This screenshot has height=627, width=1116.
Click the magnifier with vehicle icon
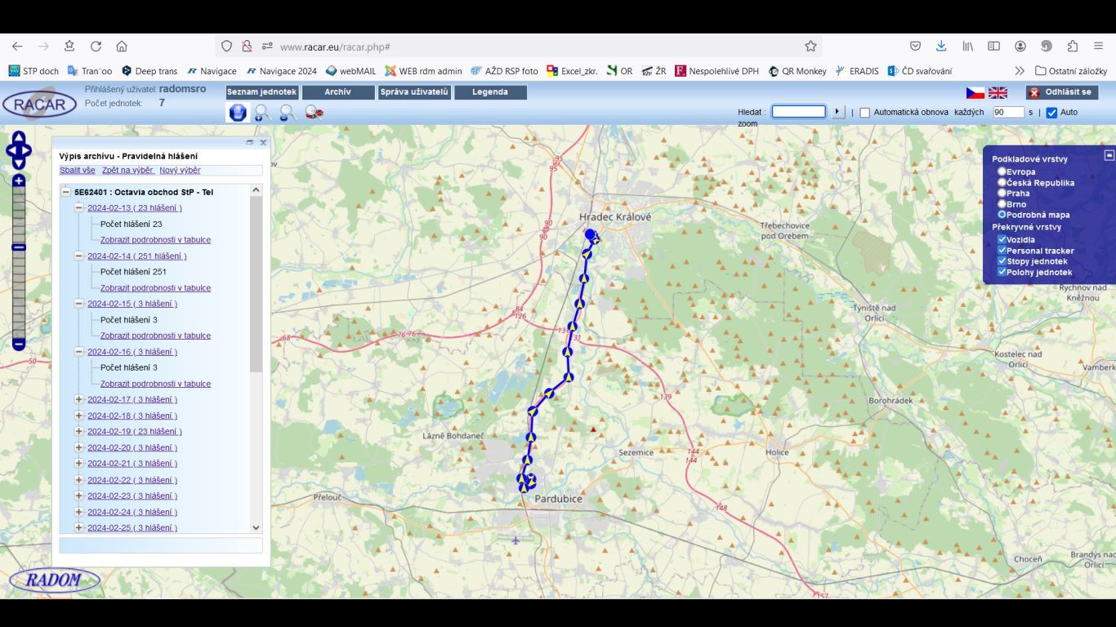(314, 113)
